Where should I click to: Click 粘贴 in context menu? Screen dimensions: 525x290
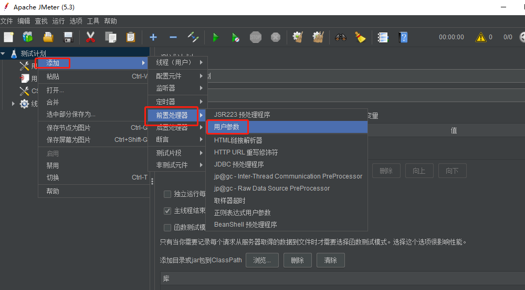coord(94,76)
